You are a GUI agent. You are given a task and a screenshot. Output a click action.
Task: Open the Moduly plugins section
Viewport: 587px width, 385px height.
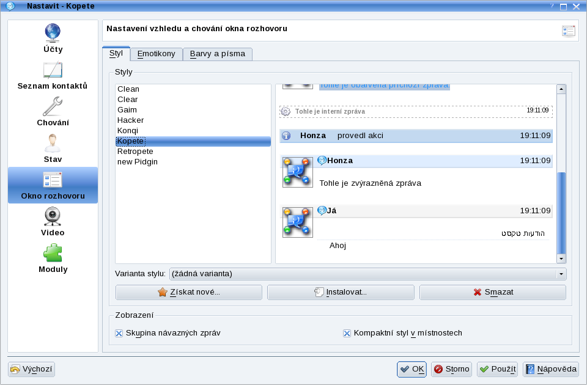(x=53, y=258)
